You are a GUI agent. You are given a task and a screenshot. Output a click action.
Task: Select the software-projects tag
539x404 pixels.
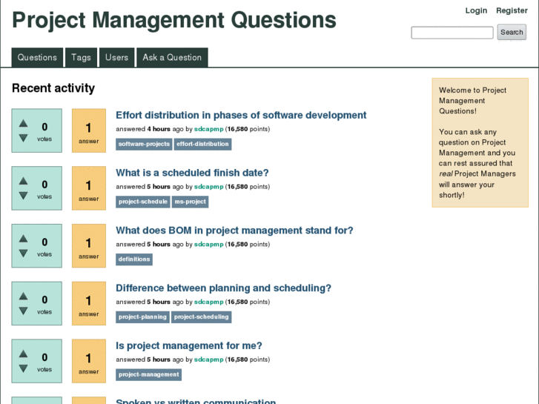pos(144,144)
